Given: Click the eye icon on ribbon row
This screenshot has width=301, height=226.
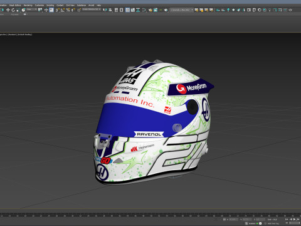Looking at the screenshot, I should tap(24, 14).
